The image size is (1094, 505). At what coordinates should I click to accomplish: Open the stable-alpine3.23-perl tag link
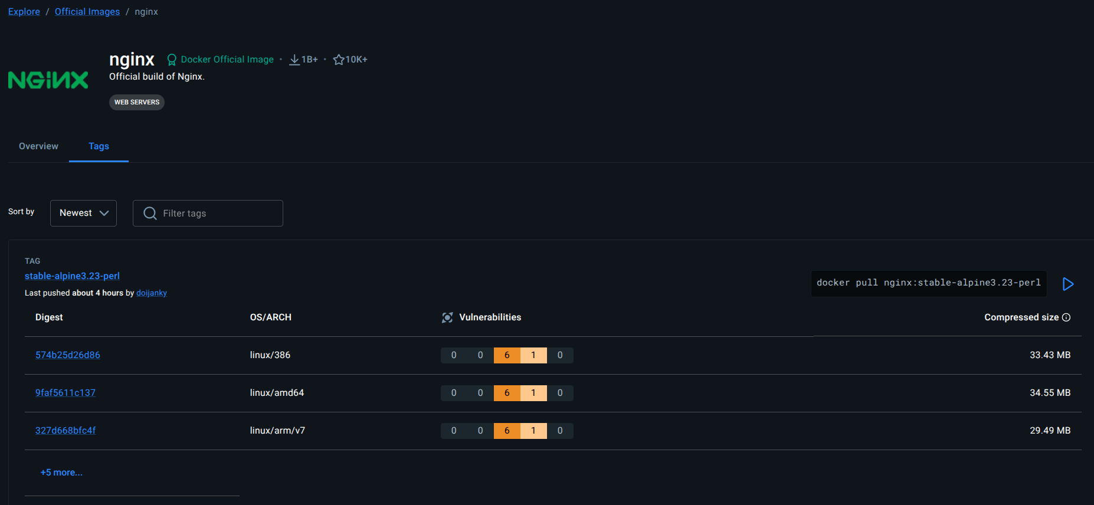tap(72, 276)
